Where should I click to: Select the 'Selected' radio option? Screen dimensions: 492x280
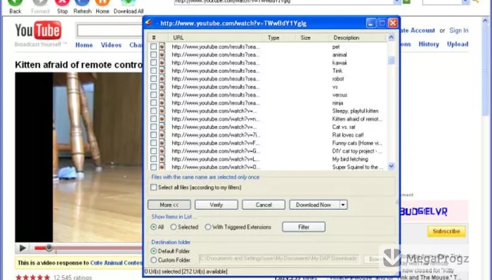click(173, 227)
